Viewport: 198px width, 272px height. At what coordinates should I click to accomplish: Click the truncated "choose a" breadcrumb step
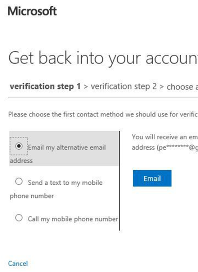coord(182,87)
